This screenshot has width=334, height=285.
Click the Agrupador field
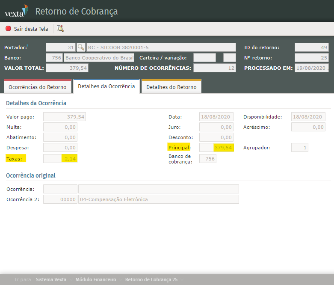[299, 148]
